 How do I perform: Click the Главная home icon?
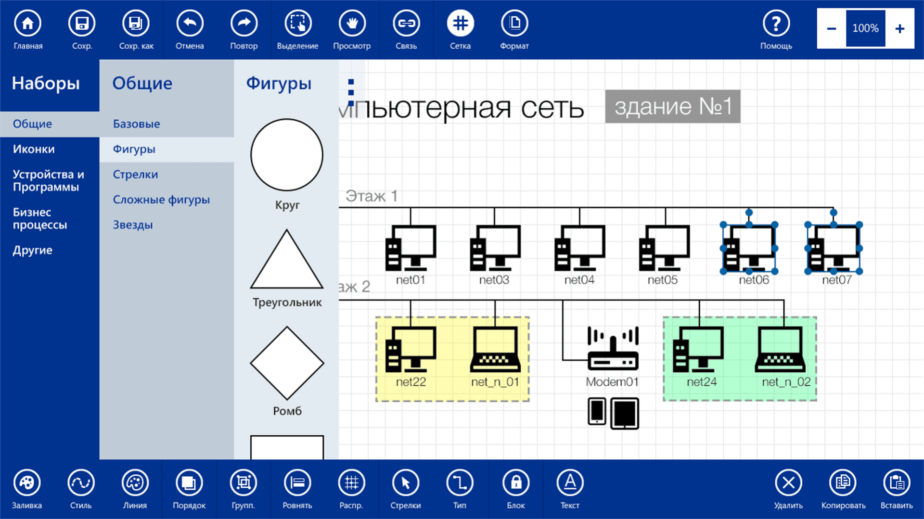pyautogui.click(x=27, y=24)
